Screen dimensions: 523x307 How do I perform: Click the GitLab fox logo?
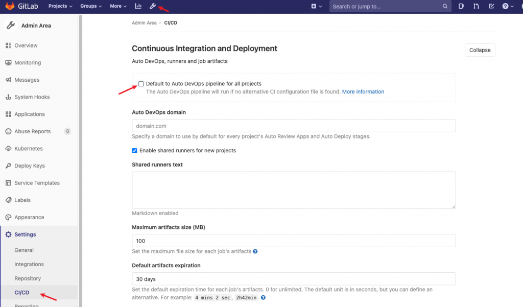point(10,6)
